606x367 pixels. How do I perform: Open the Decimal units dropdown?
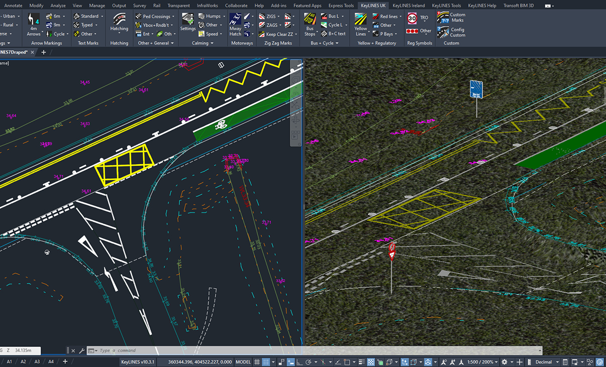[x=548, y=361]
